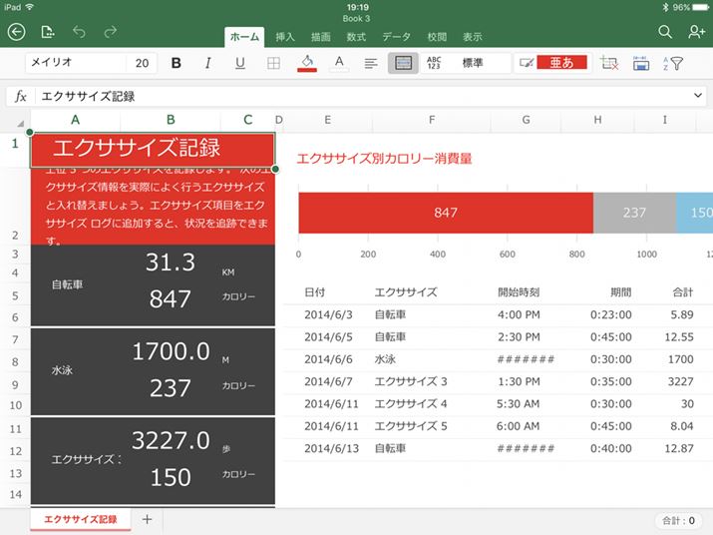Select the 0:35:00 duration cell
713x535 pixels.
pyautogui.click(x=610, y=381)
